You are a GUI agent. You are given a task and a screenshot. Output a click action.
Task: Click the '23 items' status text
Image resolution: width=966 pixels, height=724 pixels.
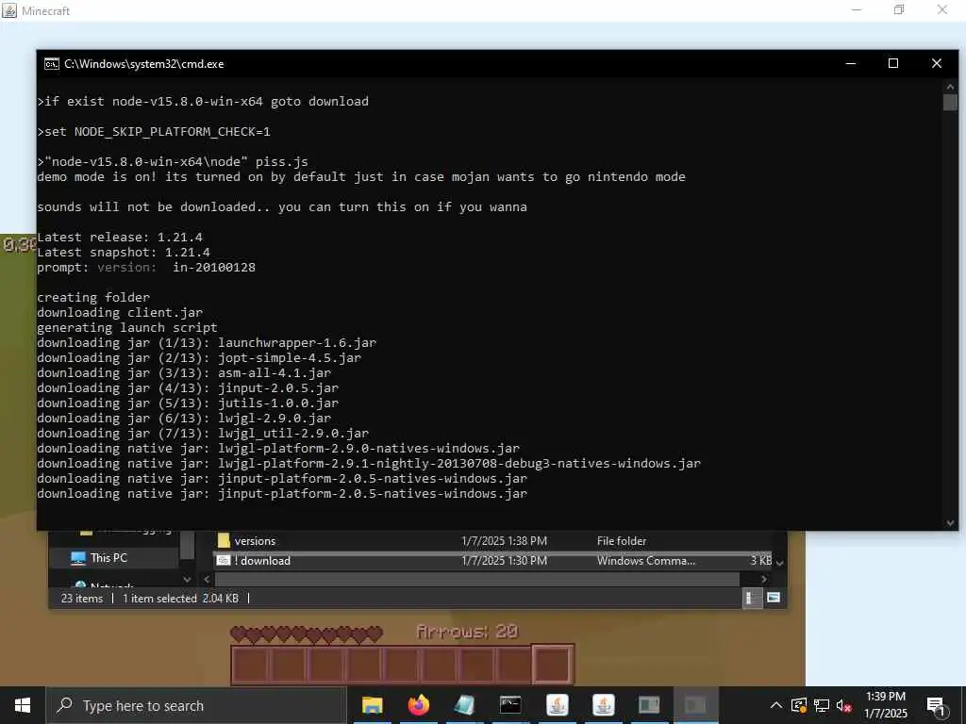coord(82,599)
